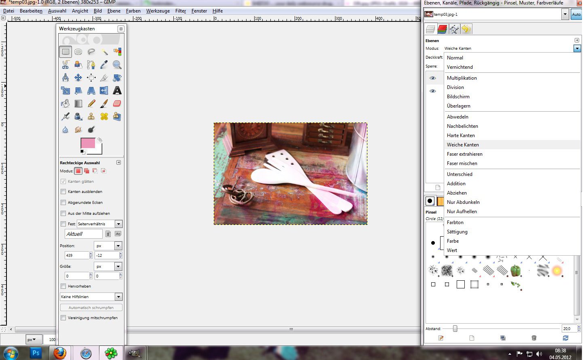Select the Ellipse selection tool
Screen dimensions: 586x360
tap(78, 52)
